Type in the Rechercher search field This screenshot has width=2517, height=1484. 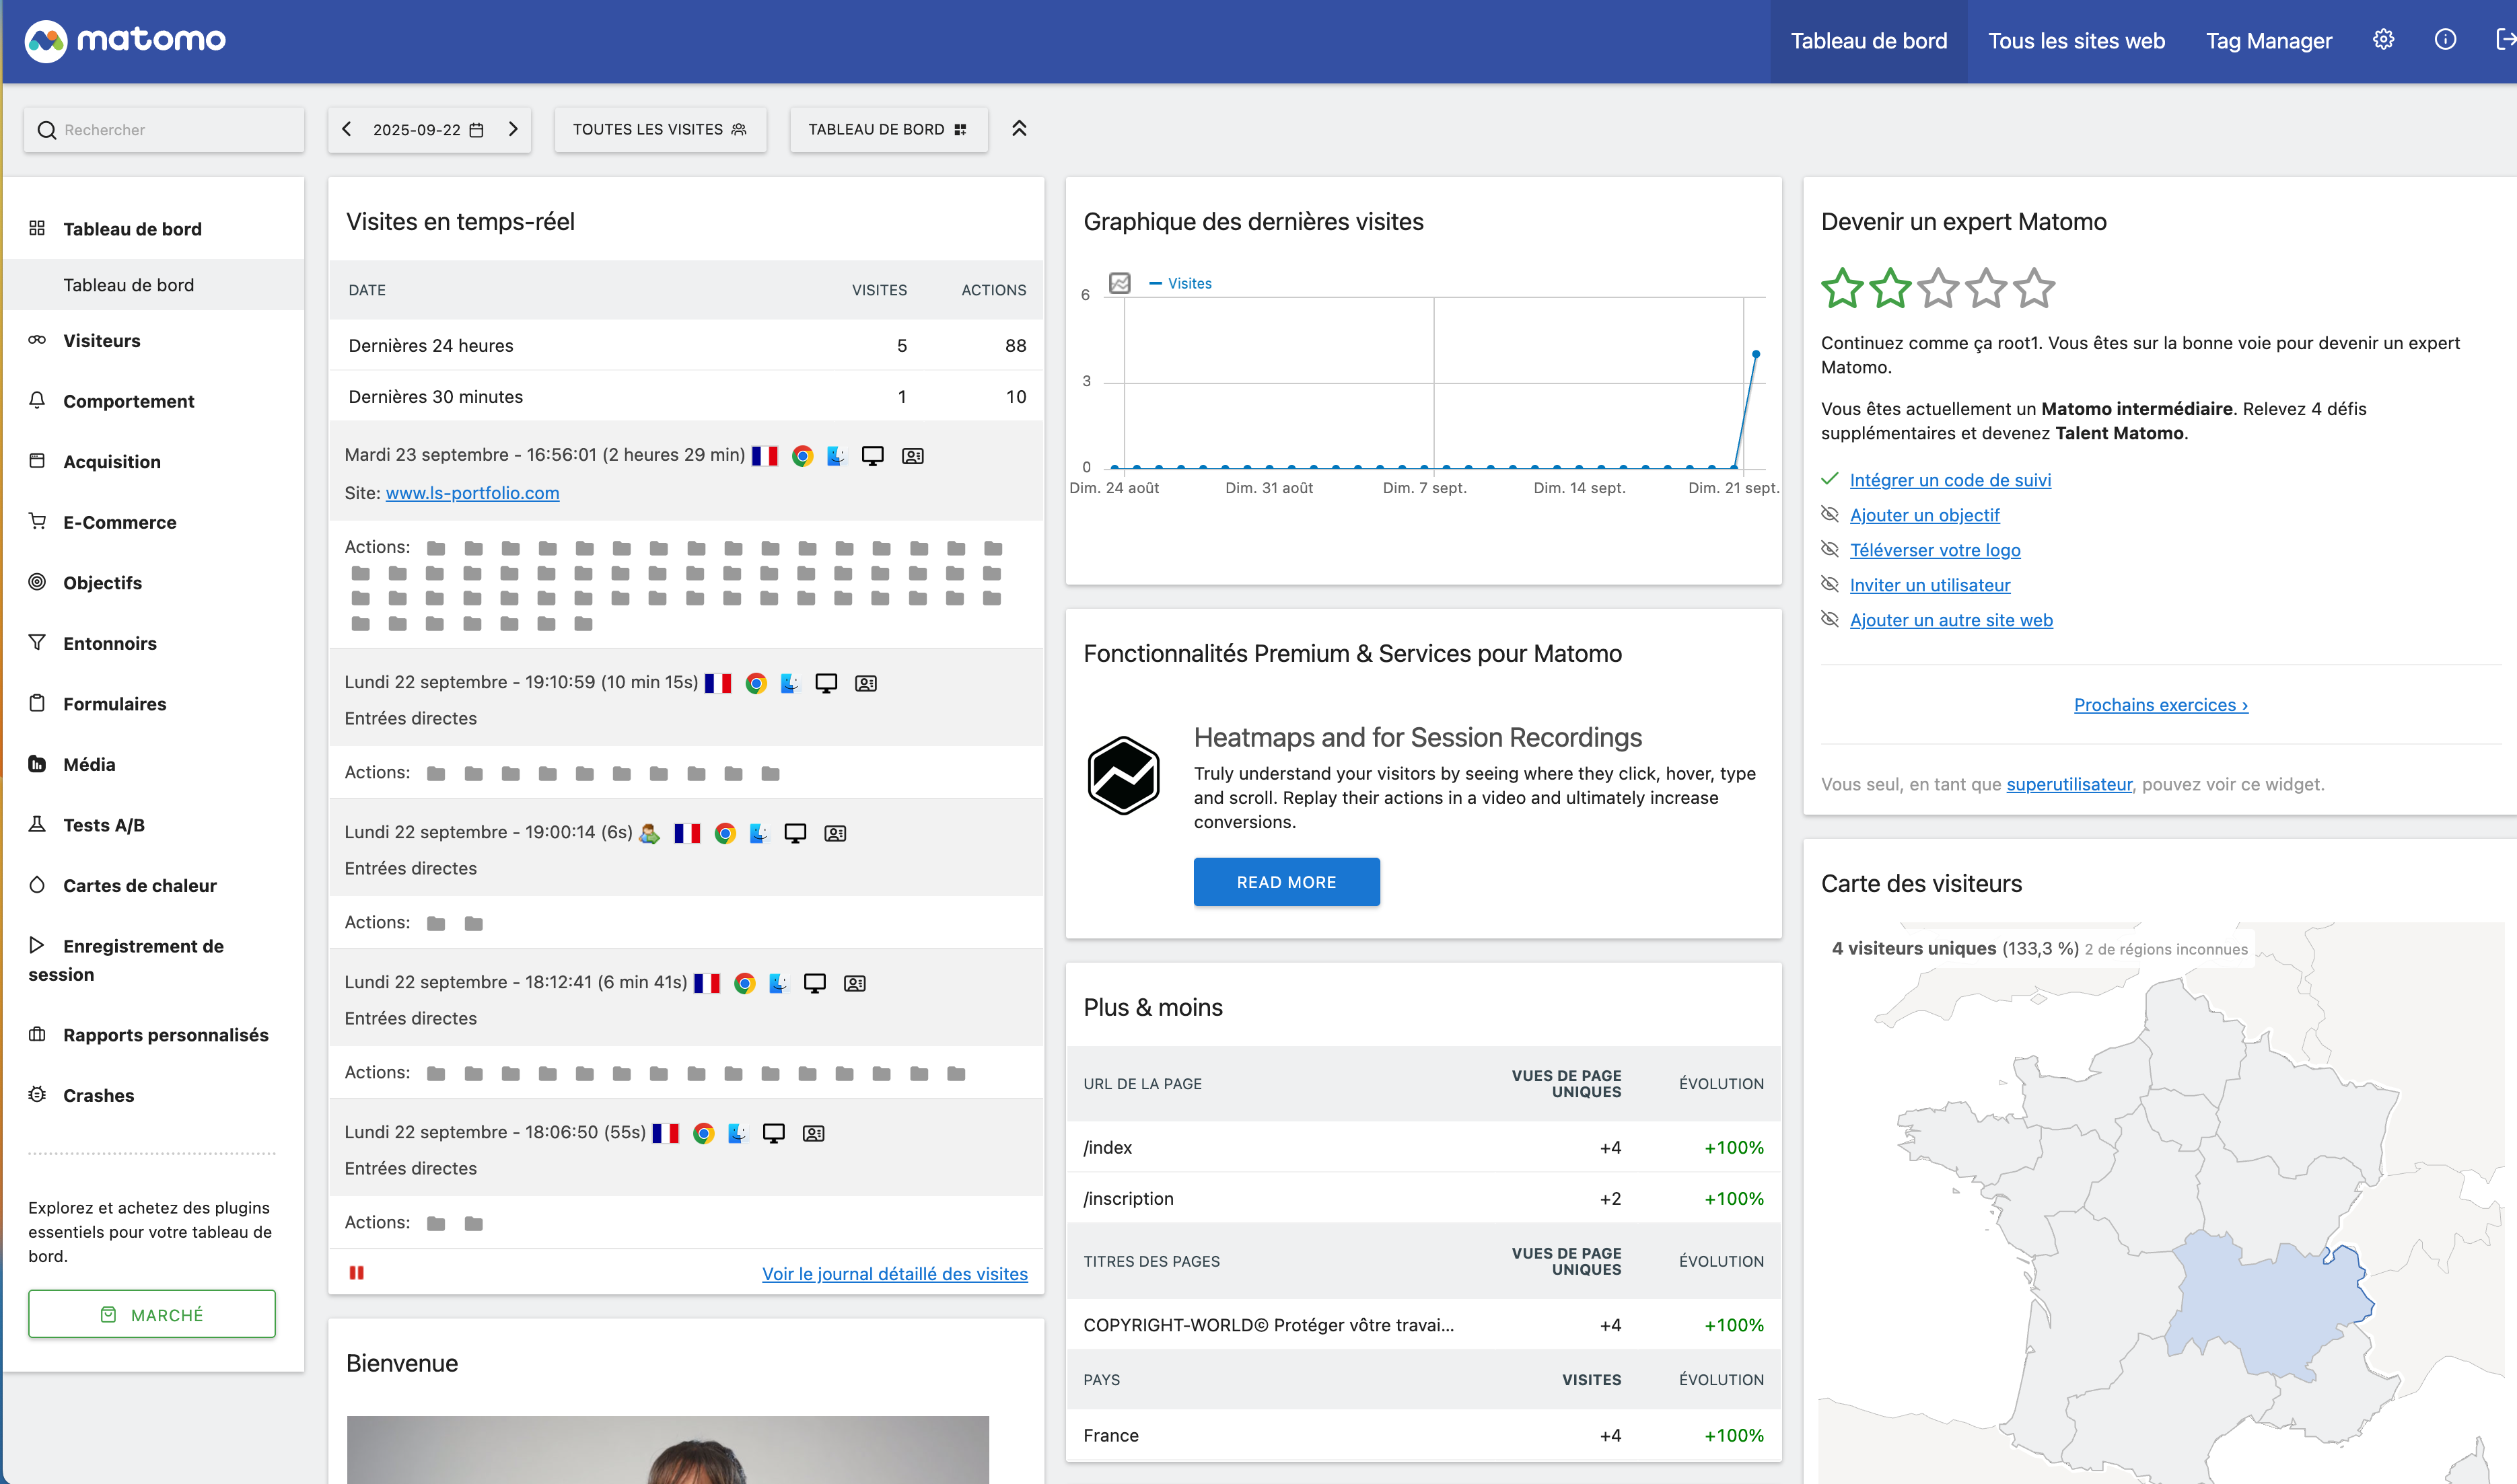[x=164, y=130]
